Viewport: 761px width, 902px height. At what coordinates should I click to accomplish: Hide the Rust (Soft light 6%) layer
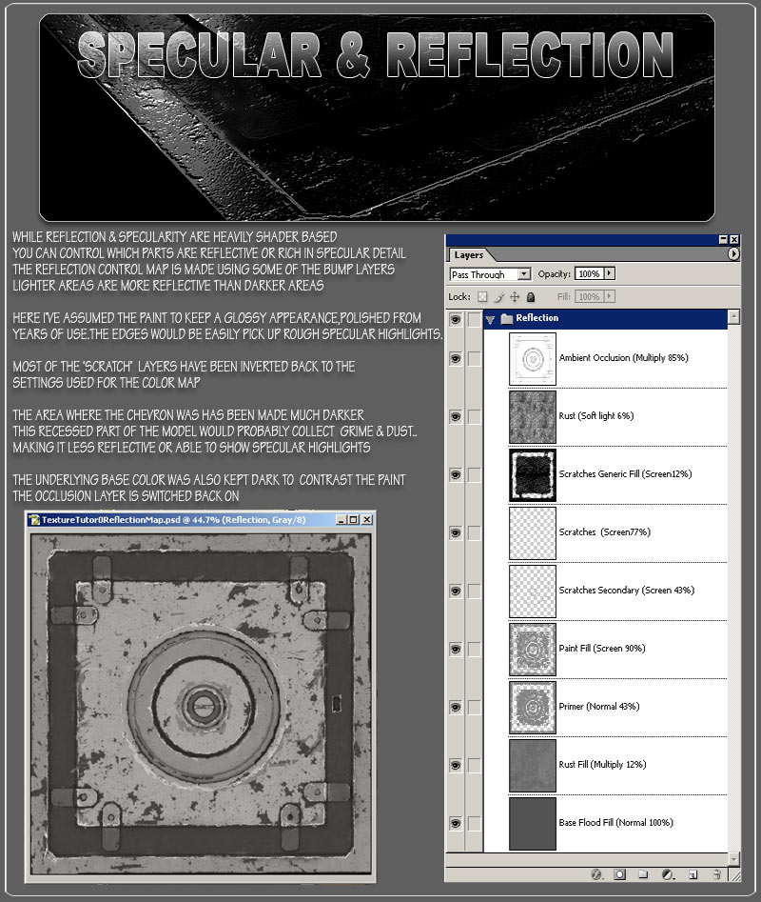click(456, 416)
